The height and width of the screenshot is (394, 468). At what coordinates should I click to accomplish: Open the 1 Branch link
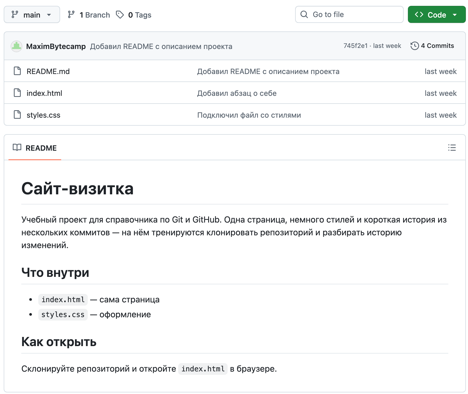coord(89,15)
